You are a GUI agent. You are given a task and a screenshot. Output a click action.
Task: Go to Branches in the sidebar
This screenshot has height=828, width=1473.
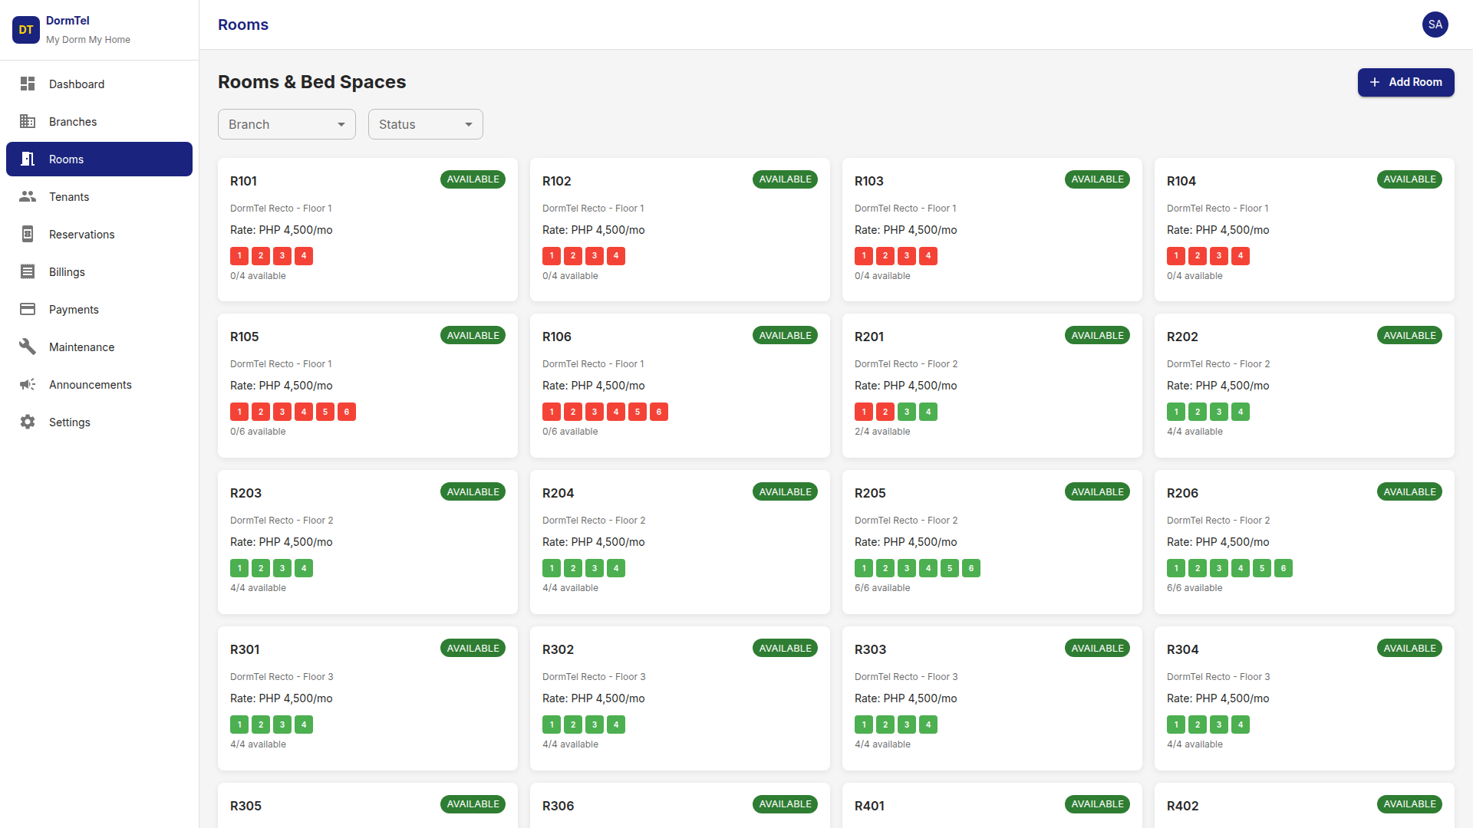100,121
